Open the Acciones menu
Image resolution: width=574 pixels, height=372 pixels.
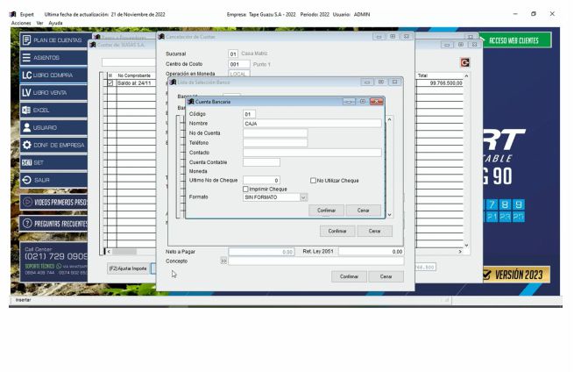[19, 23]
